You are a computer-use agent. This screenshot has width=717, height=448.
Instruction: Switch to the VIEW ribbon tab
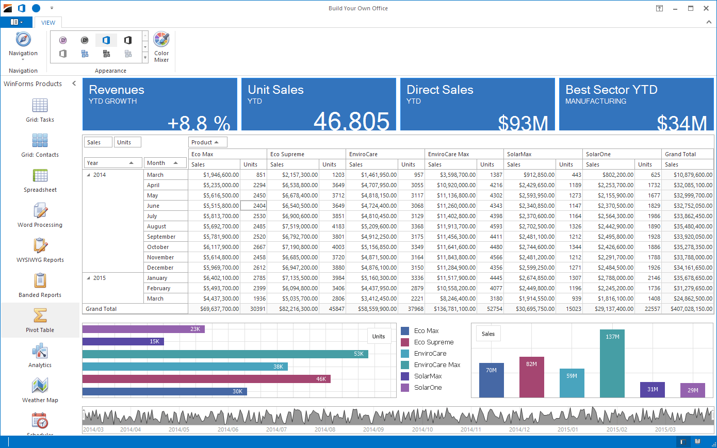48,23
